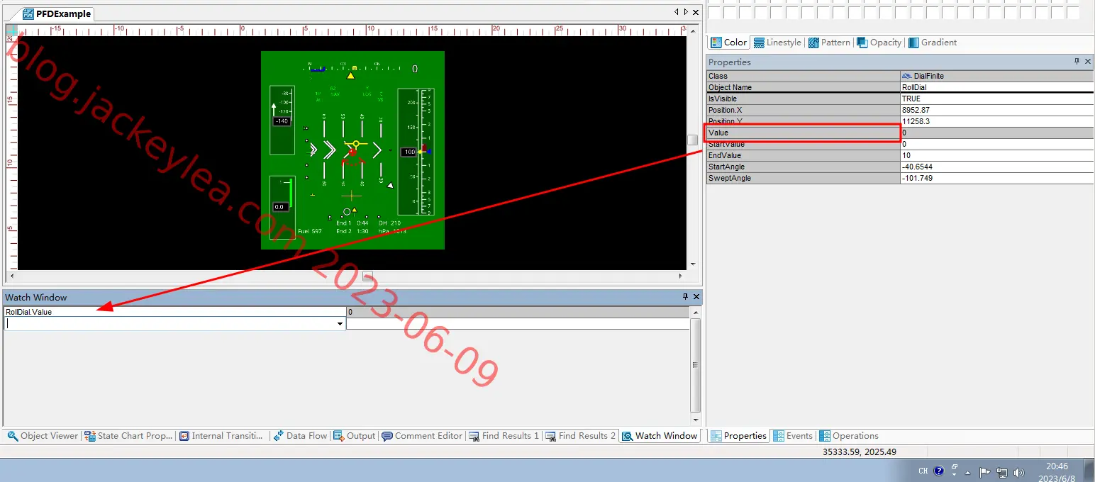Switch to State Chart Properties tab

[x=129, y=436]
